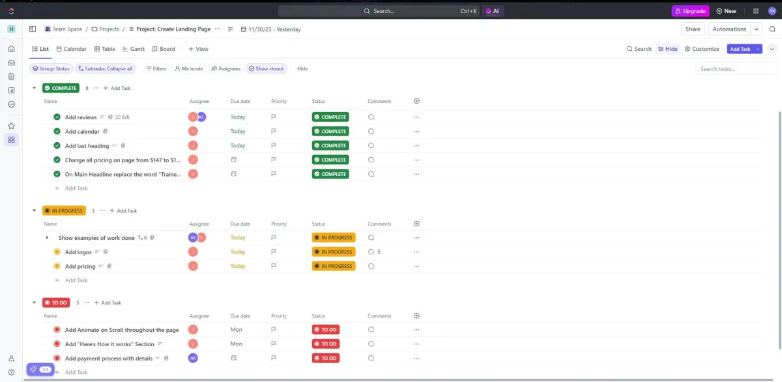Click the Share button
Image resolution: width=782 pixels, height=382 pixels.
[x=693, y=29]
